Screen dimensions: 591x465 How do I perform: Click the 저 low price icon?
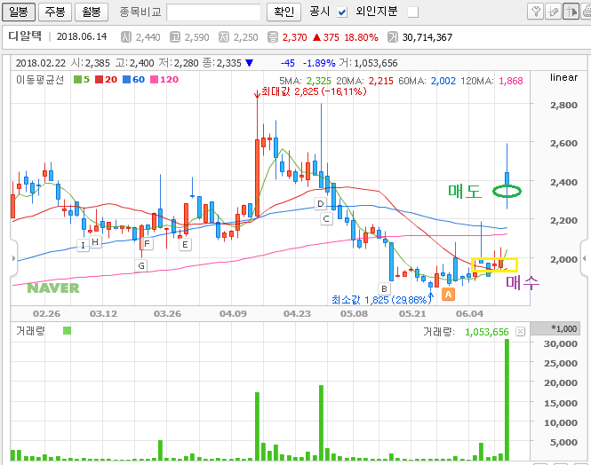point(224,37)
